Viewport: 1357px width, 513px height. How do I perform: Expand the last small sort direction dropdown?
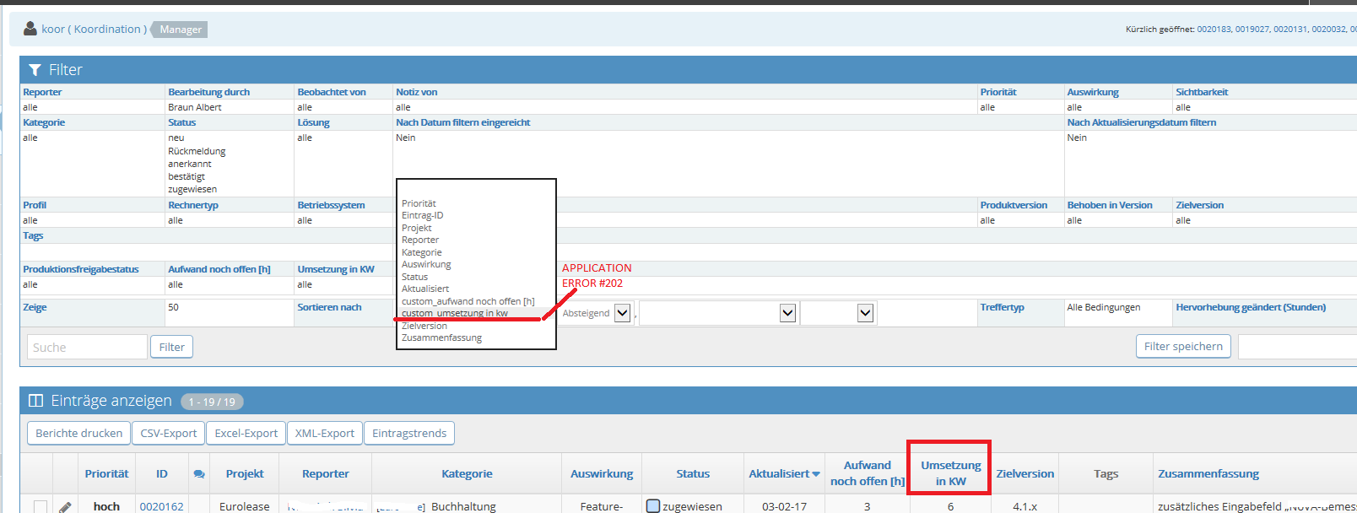[865, 313]
